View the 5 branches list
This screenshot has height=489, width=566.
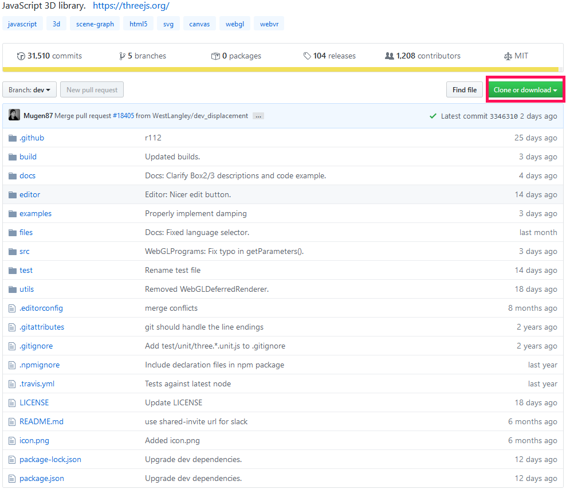[x=143, y=56]
